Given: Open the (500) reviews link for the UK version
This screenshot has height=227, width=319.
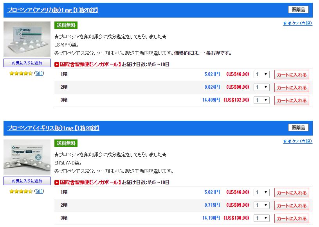Looking at the screenshot, I should [39, 191].
